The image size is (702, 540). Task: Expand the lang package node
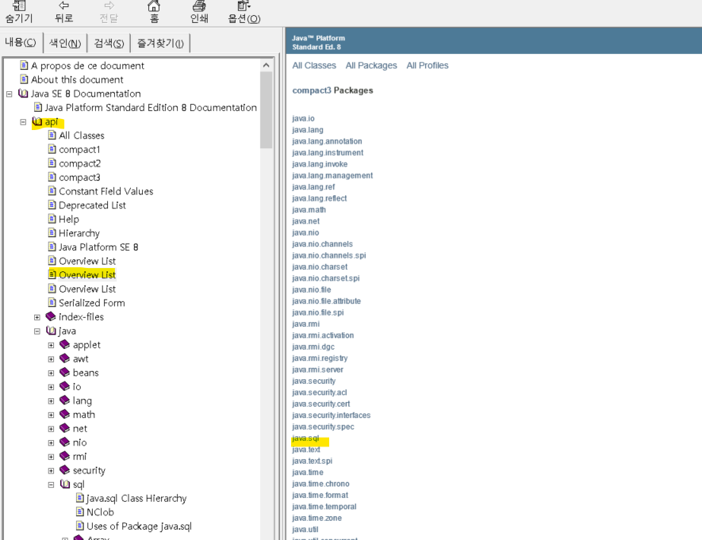click(x=51, y=401)
